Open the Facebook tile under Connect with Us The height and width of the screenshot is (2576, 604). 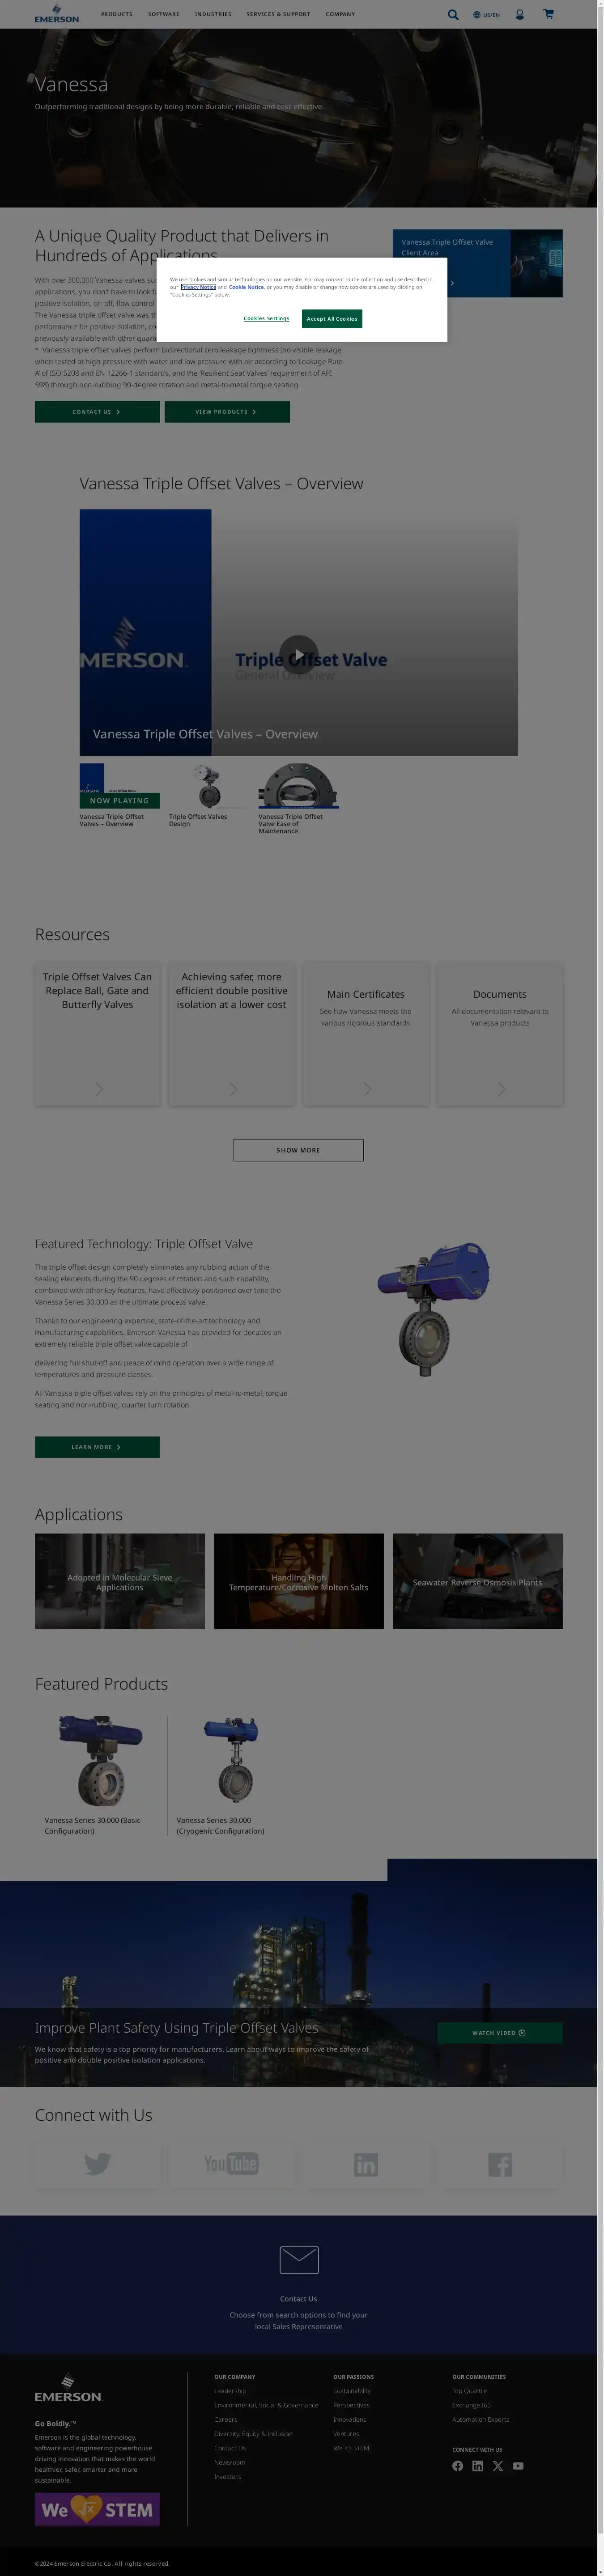click(500, 2164)
